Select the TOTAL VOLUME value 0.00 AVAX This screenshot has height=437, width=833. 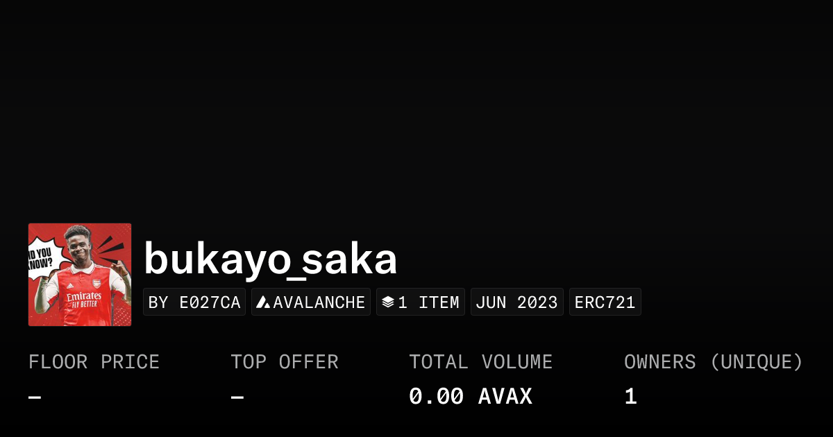point(470,395)
